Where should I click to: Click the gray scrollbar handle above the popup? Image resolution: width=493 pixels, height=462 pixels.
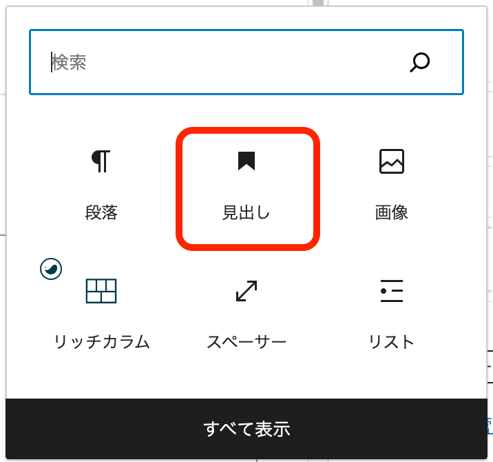pos(318,3)
